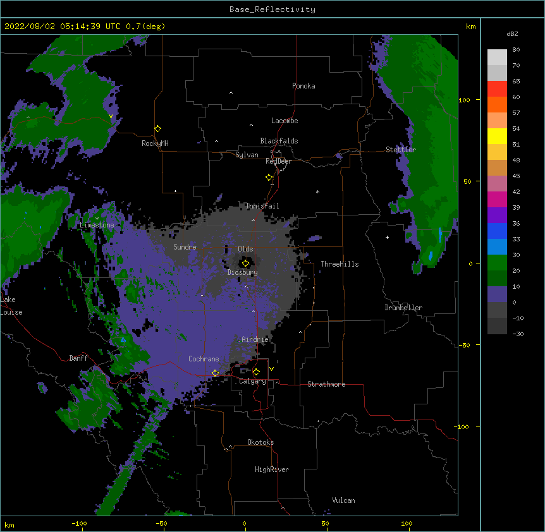Pick the red 60-65 dBZ legend swatch
545x532 pixels.
[x=497, y=89]
